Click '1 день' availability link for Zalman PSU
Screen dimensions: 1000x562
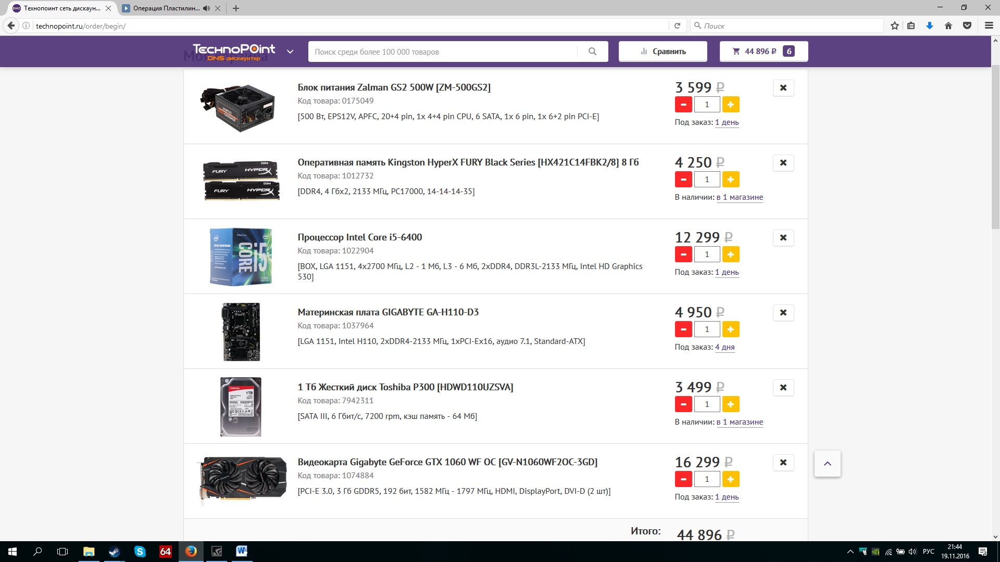click(x=727, y=122)
